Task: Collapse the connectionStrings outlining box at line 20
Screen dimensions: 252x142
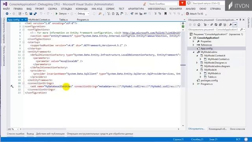Action: (x=24, y=83)
